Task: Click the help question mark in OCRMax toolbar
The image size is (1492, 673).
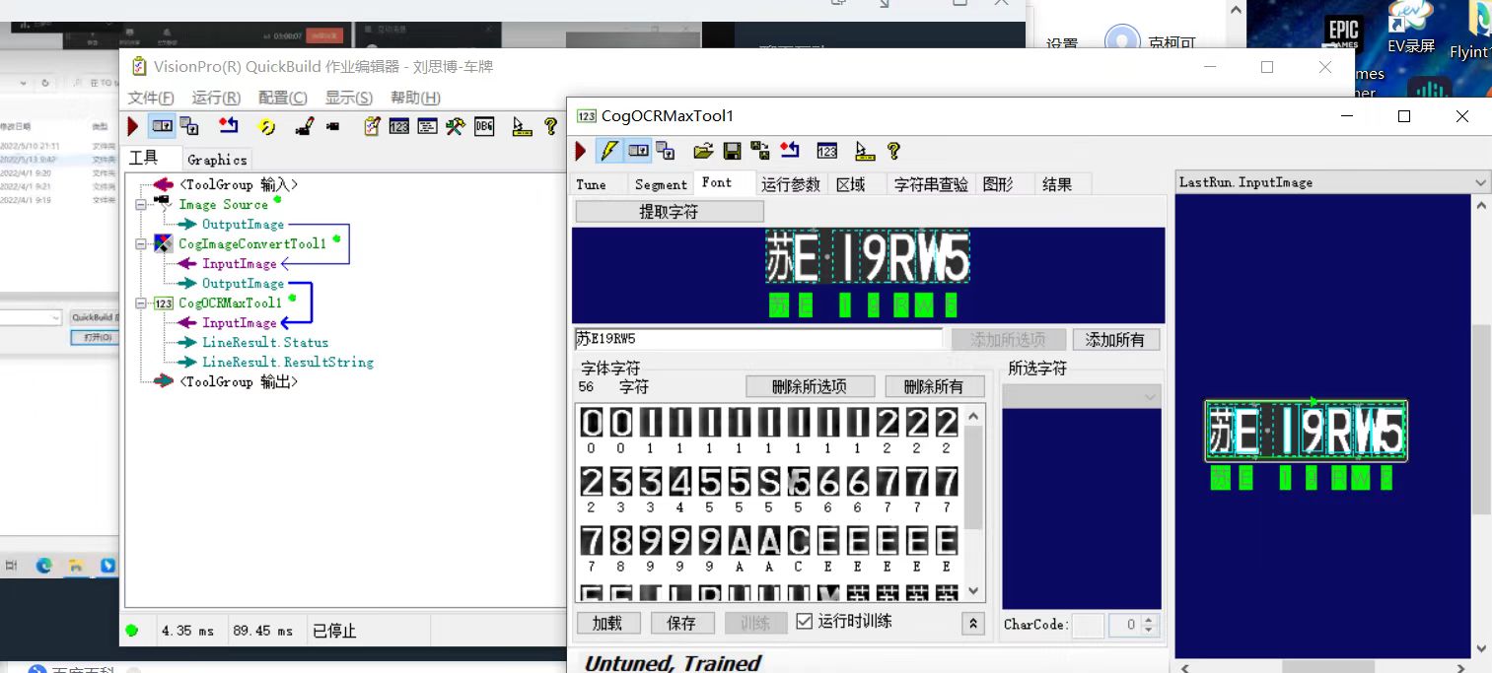Action: pos(893,151)
